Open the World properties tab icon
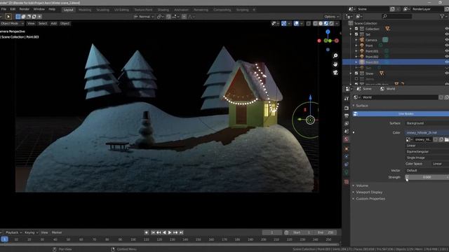 [347, 139]
